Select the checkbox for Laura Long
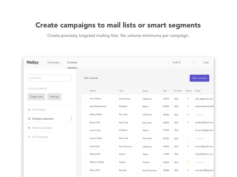Viewport: 237px width, 177px height. 85,130
